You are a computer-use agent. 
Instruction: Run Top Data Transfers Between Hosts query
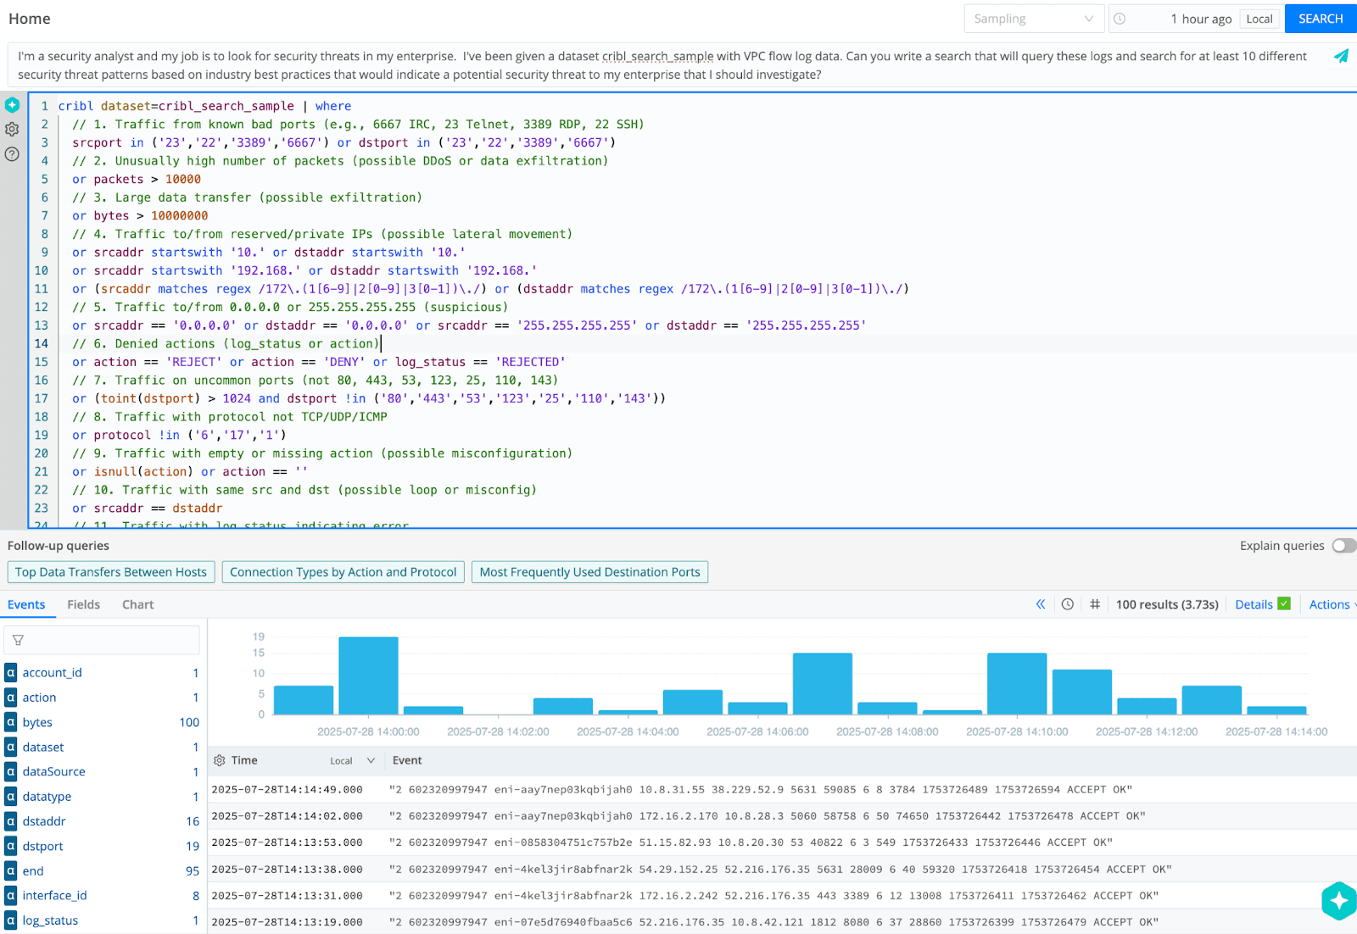tap(111, 572)
